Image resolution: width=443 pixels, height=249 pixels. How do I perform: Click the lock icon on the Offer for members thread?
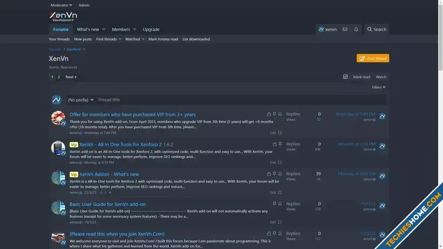(269, 114)
